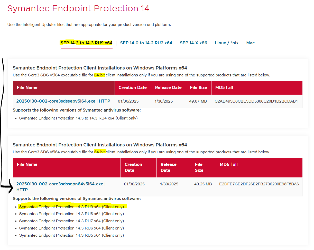Image resolution: width=314 pixels, height=250 pixels.
Task: Click HTTP link for core3sdssepv5i64.exe
Action: tap(105, 101)
